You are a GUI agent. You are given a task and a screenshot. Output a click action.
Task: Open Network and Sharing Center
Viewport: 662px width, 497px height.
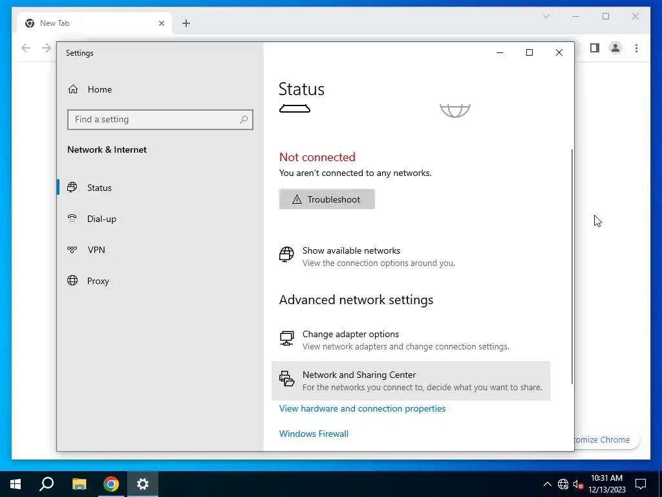click(411, 381)
